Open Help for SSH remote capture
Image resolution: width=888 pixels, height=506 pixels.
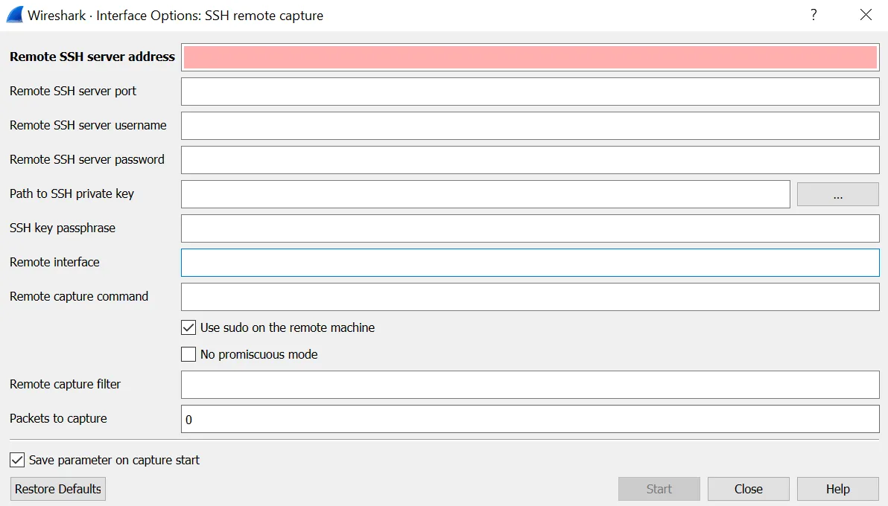pos(837,489)
